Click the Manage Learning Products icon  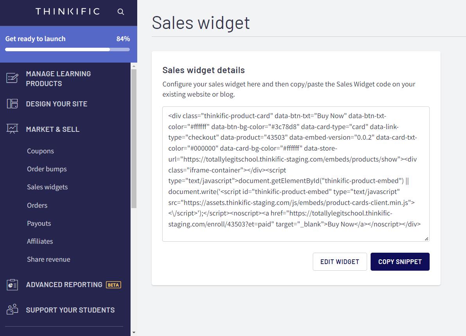pyautogui.click(x=12, y=78)
